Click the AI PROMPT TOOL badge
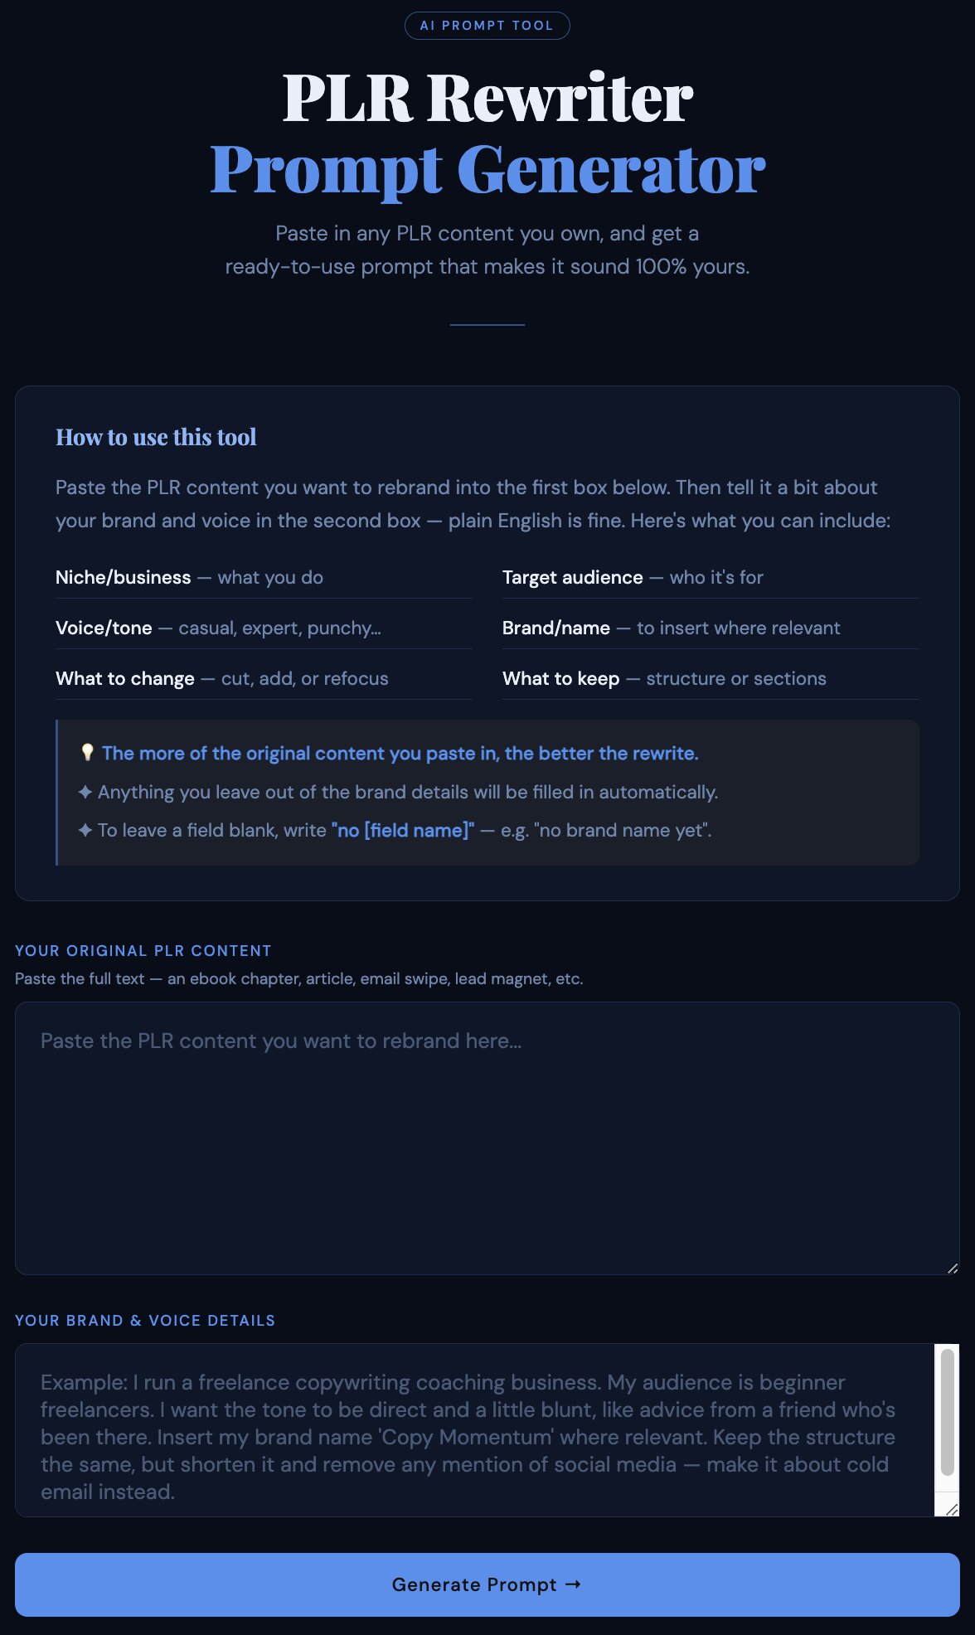 pyautogui.click(x=487, y=26)
